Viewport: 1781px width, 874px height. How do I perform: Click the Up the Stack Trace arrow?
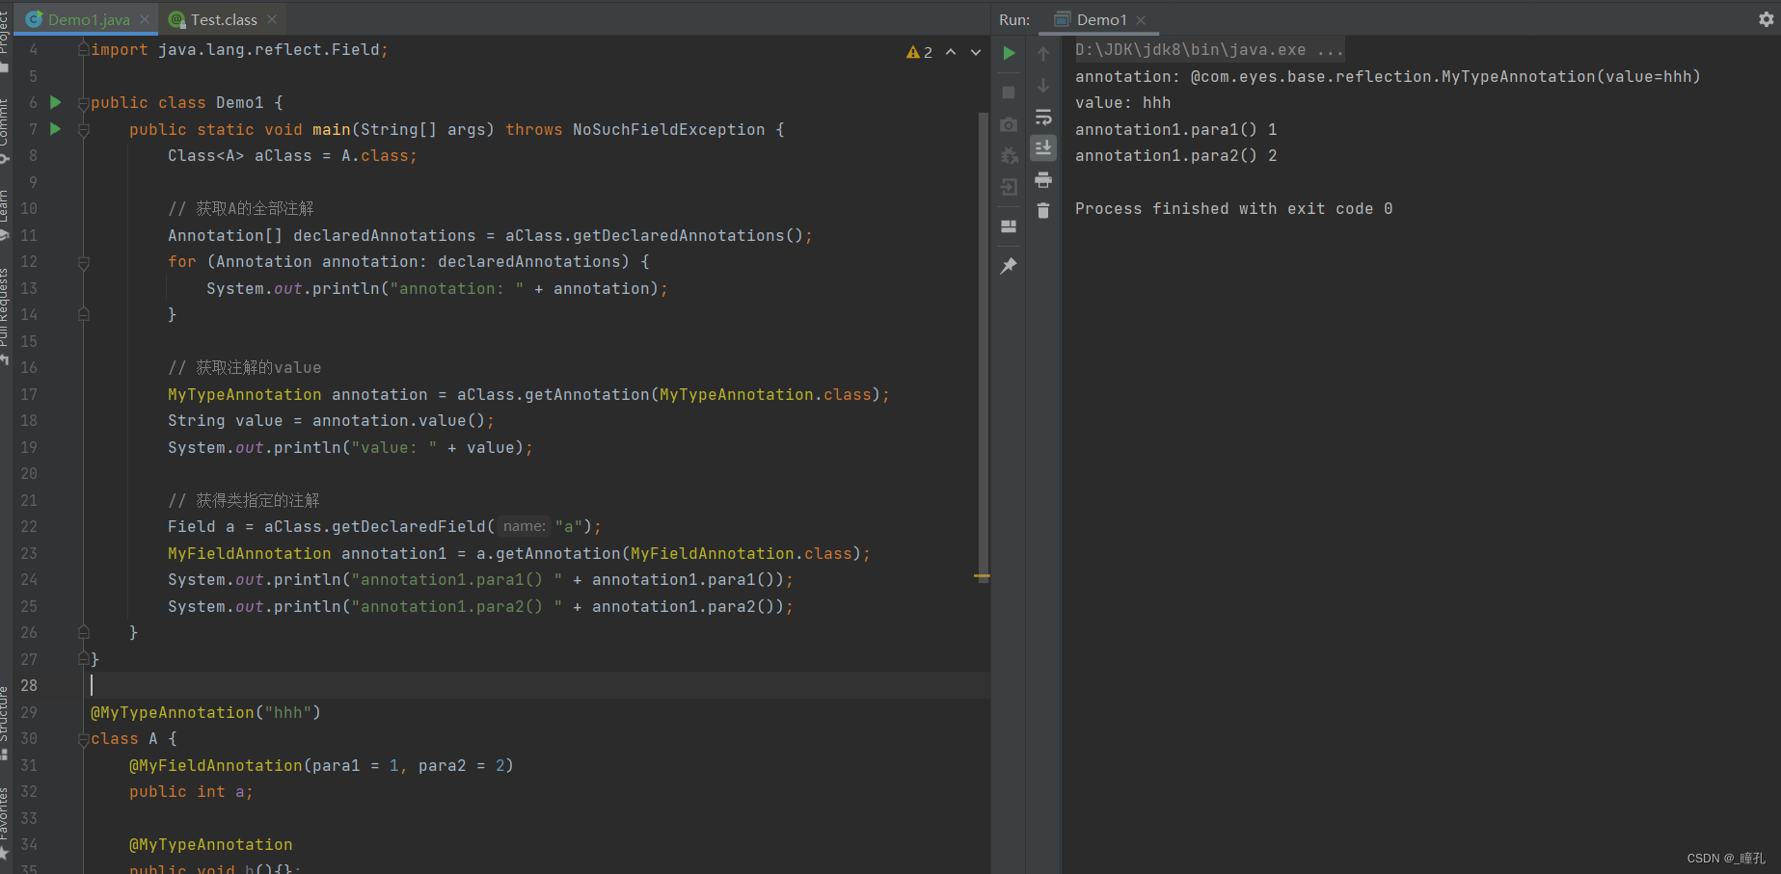click(1043, 54)
